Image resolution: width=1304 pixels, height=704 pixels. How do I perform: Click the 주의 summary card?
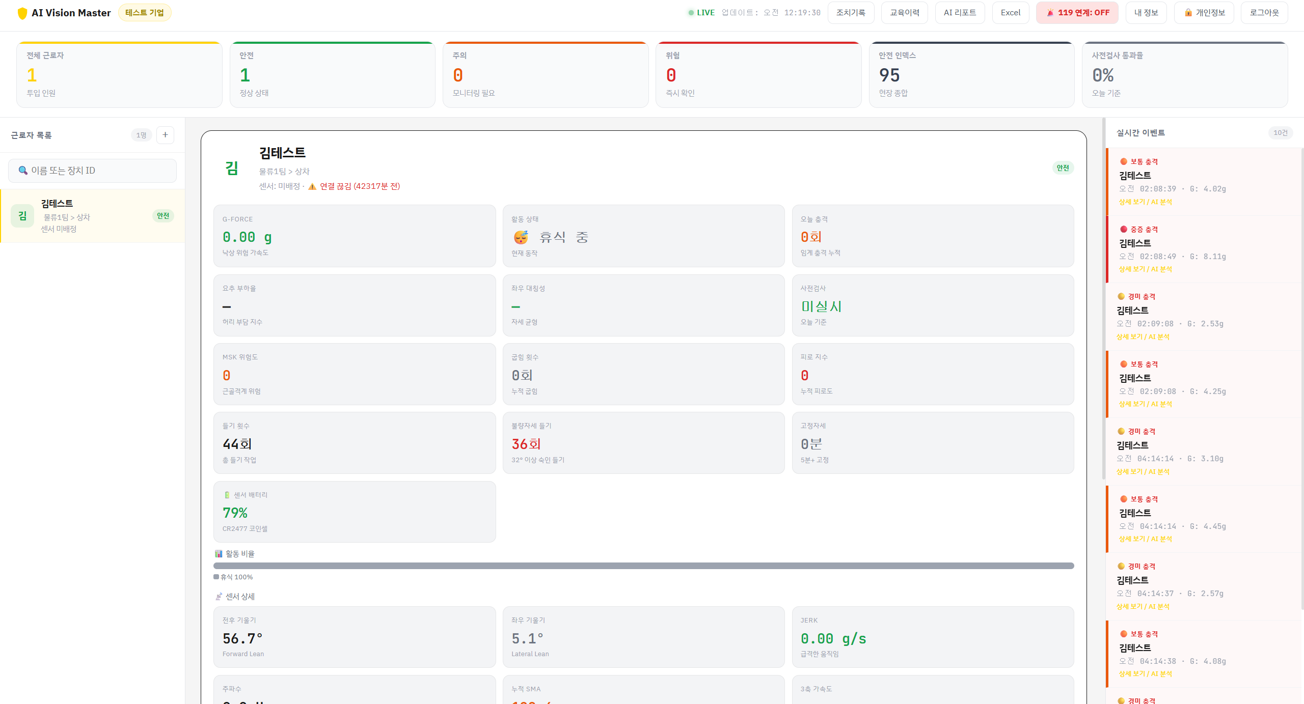point(546,75)
